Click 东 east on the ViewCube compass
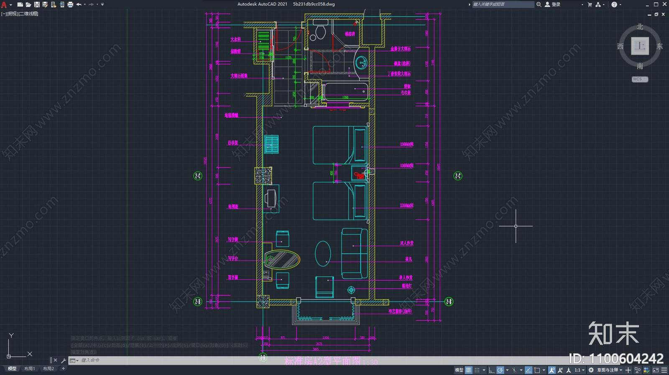 click(x=659, y=46)
